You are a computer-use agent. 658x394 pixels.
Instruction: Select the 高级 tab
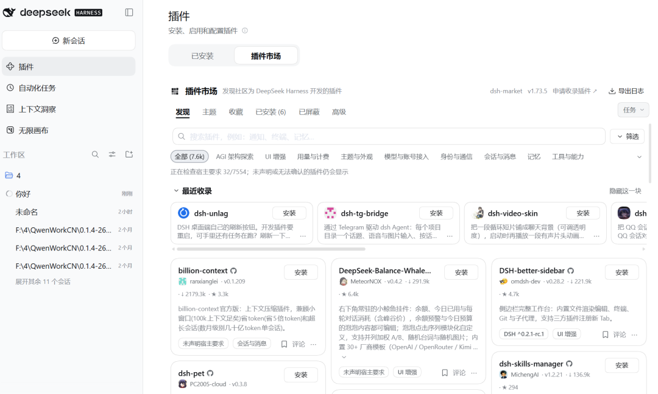(x=339, y=112)
